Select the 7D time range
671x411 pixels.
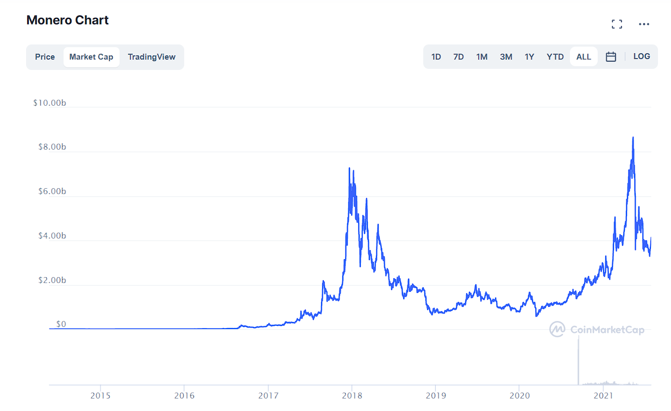tap(459, 57)
